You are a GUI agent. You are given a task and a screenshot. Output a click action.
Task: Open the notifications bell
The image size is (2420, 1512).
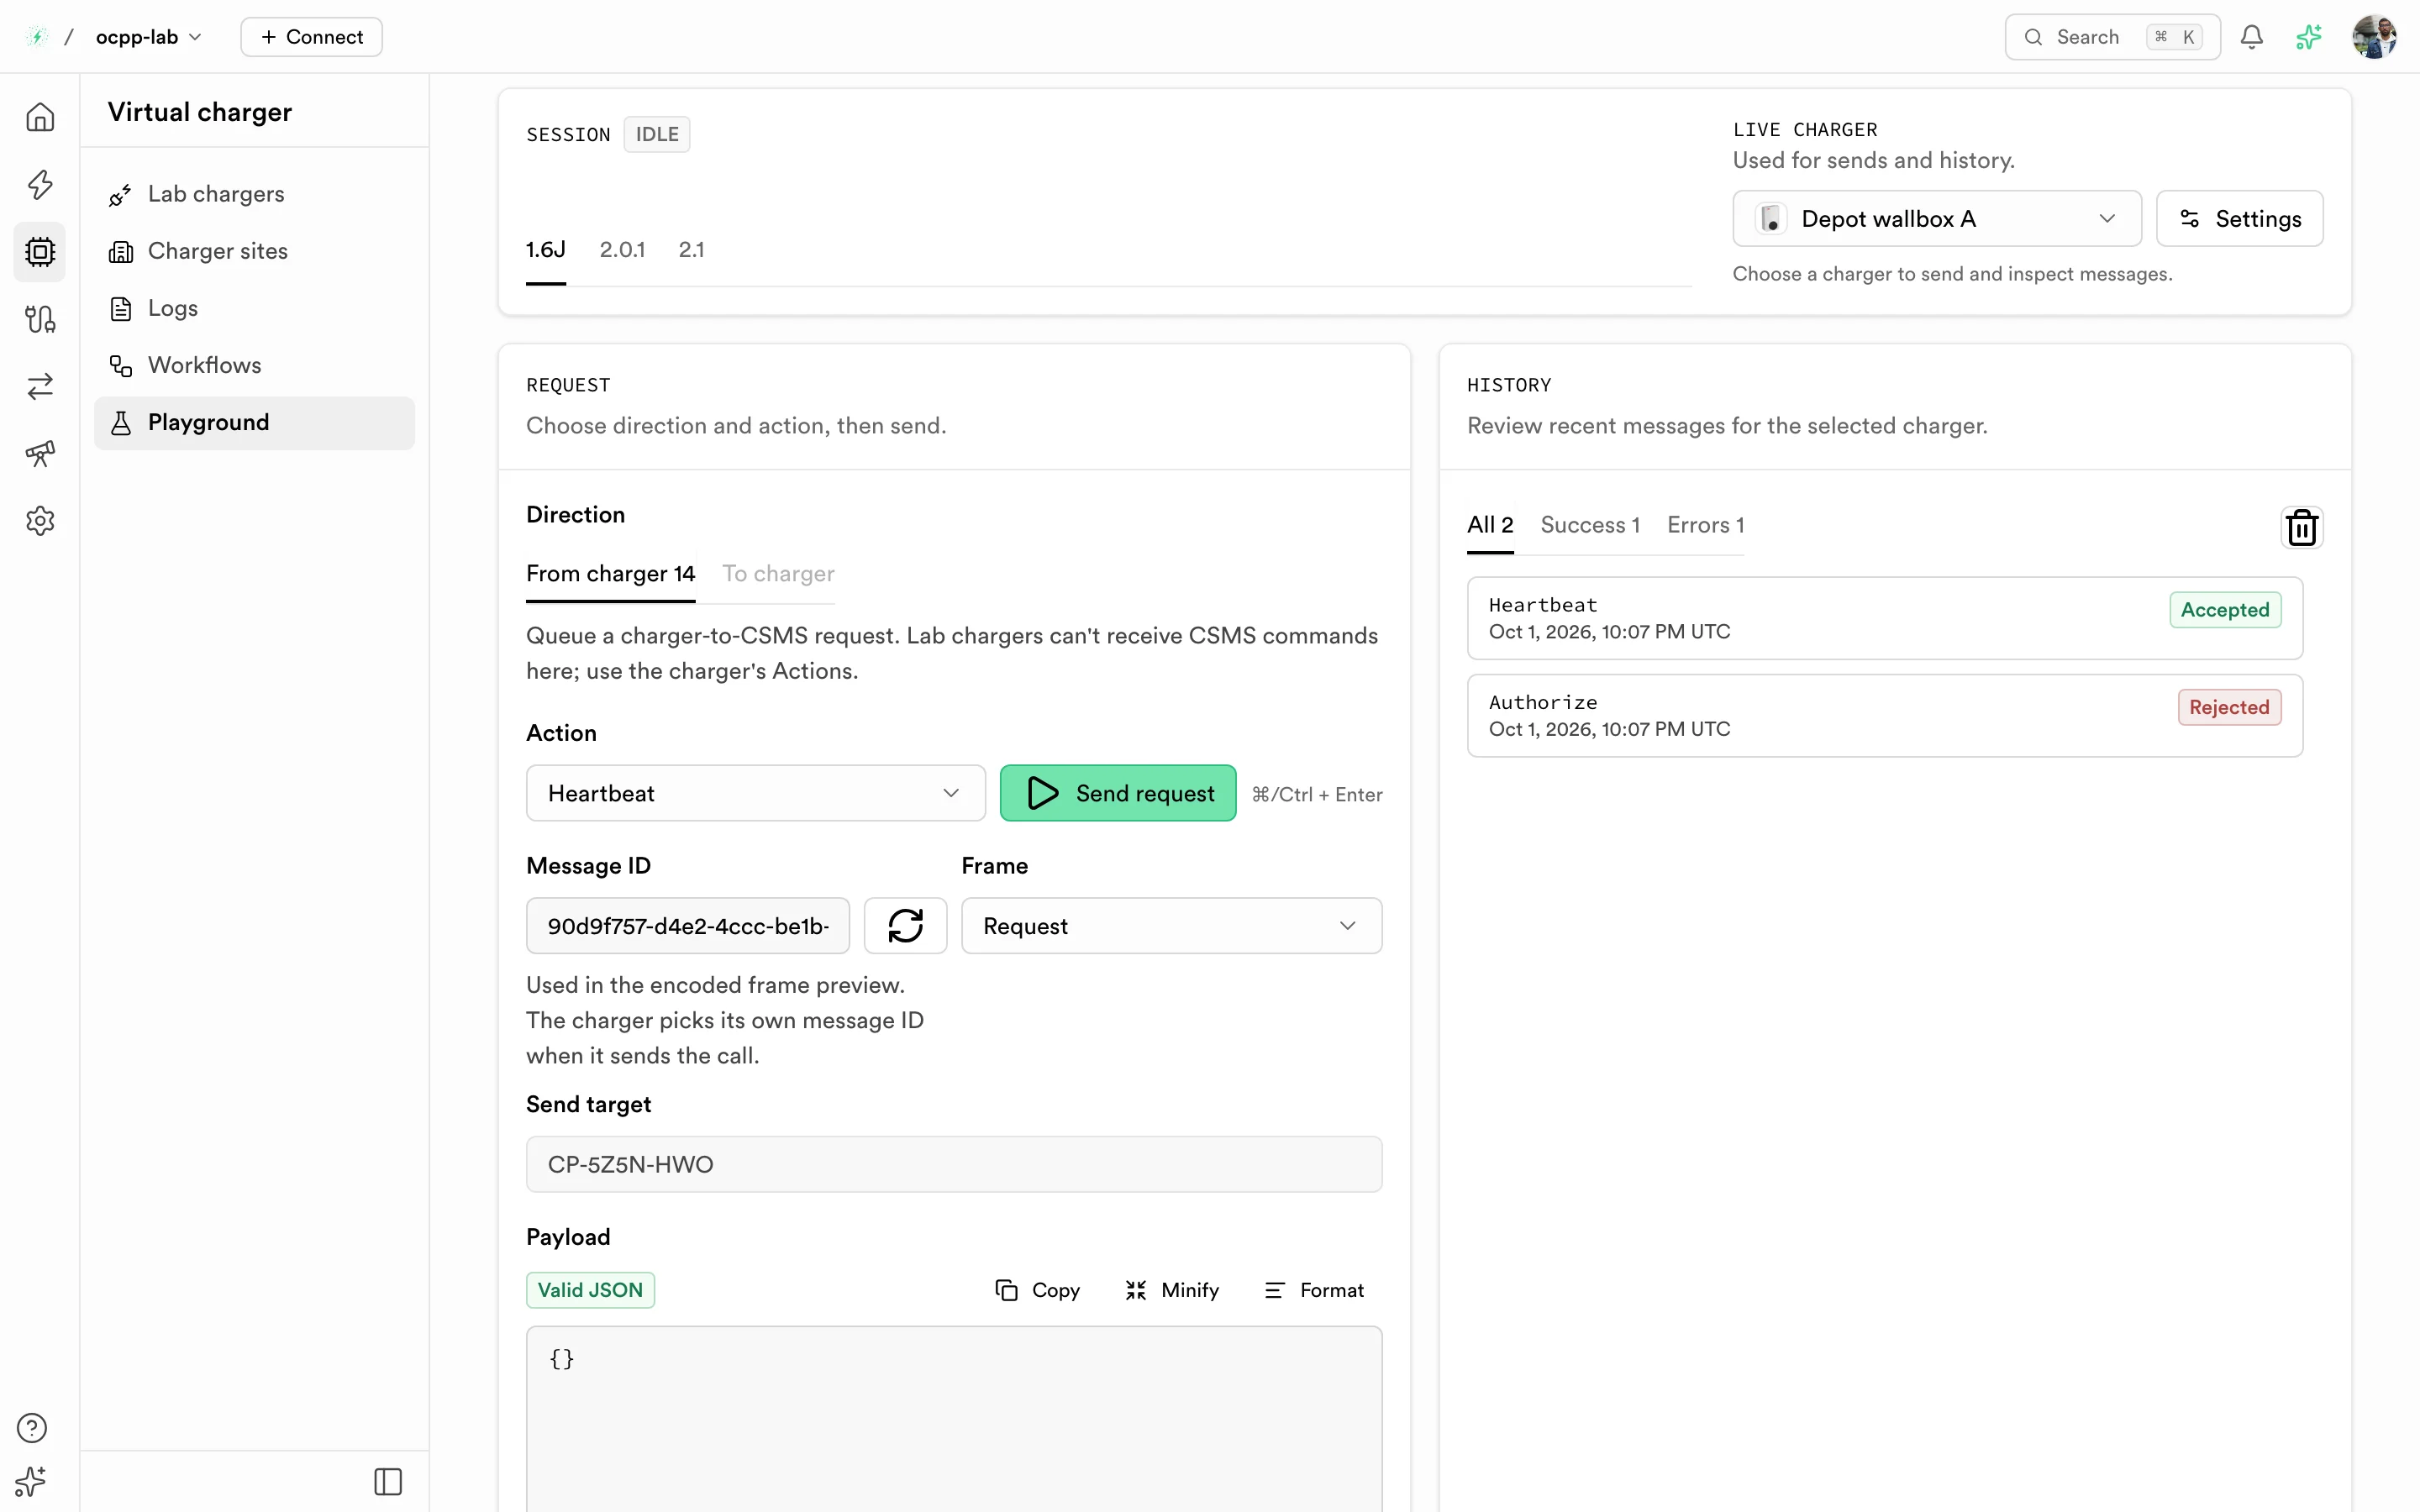click(x=2251, y=37)
